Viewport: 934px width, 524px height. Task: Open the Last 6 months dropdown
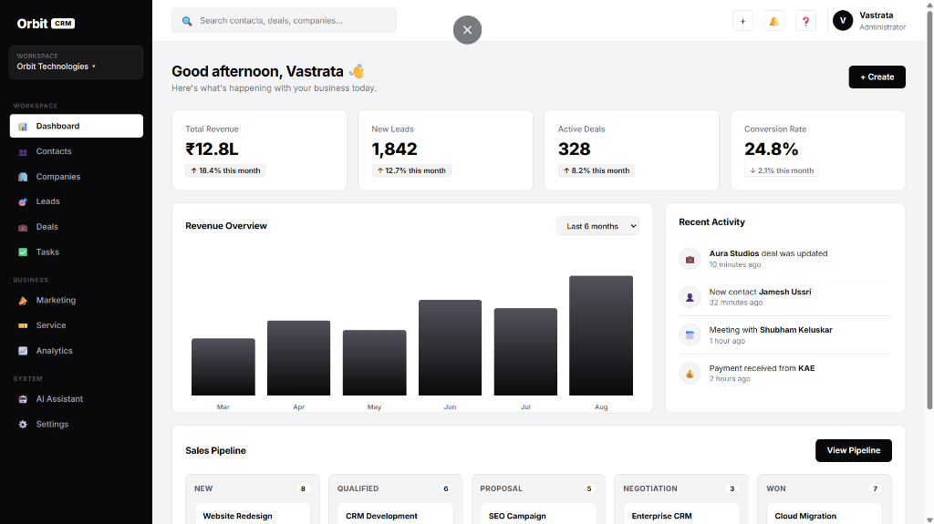597,226
